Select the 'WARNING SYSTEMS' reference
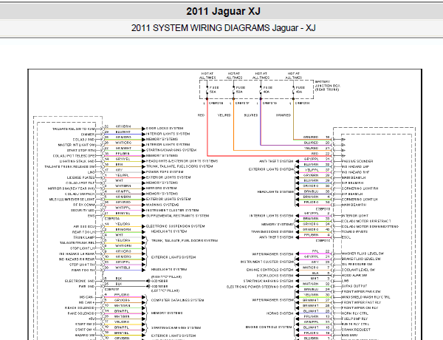Viewport: 443px width, 340px height. tap(162, 205)
